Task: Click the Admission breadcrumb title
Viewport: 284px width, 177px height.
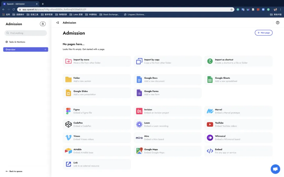Action: [69, 23]
